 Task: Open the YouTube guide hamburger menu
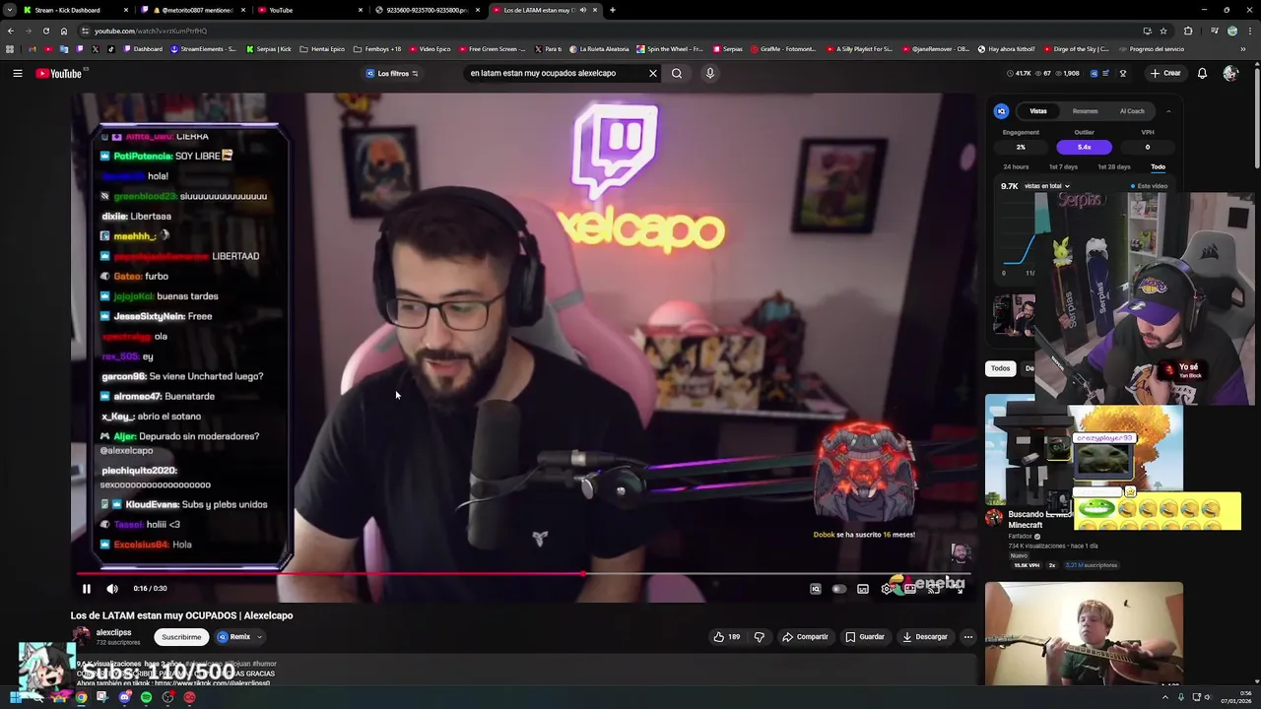point(18,73)
